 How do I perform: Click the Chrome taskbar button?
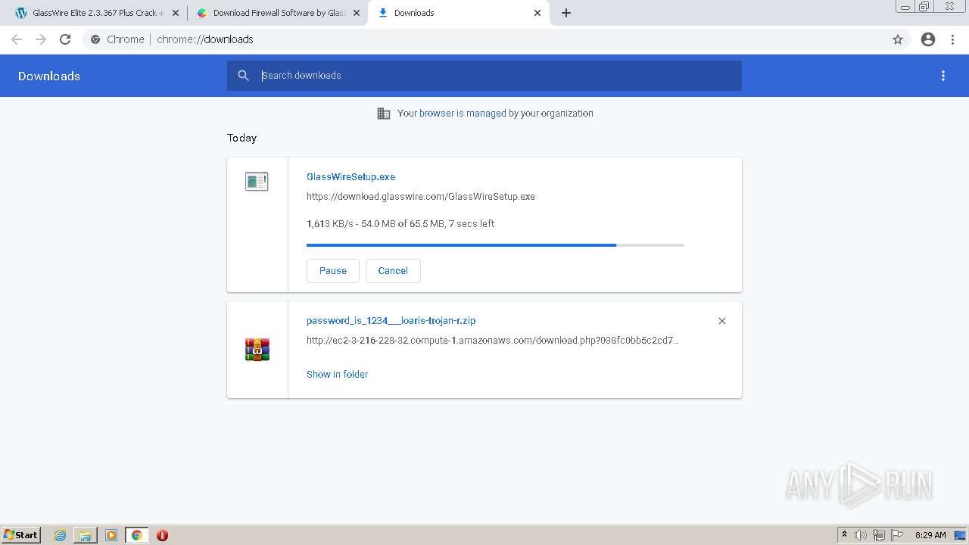137,535
